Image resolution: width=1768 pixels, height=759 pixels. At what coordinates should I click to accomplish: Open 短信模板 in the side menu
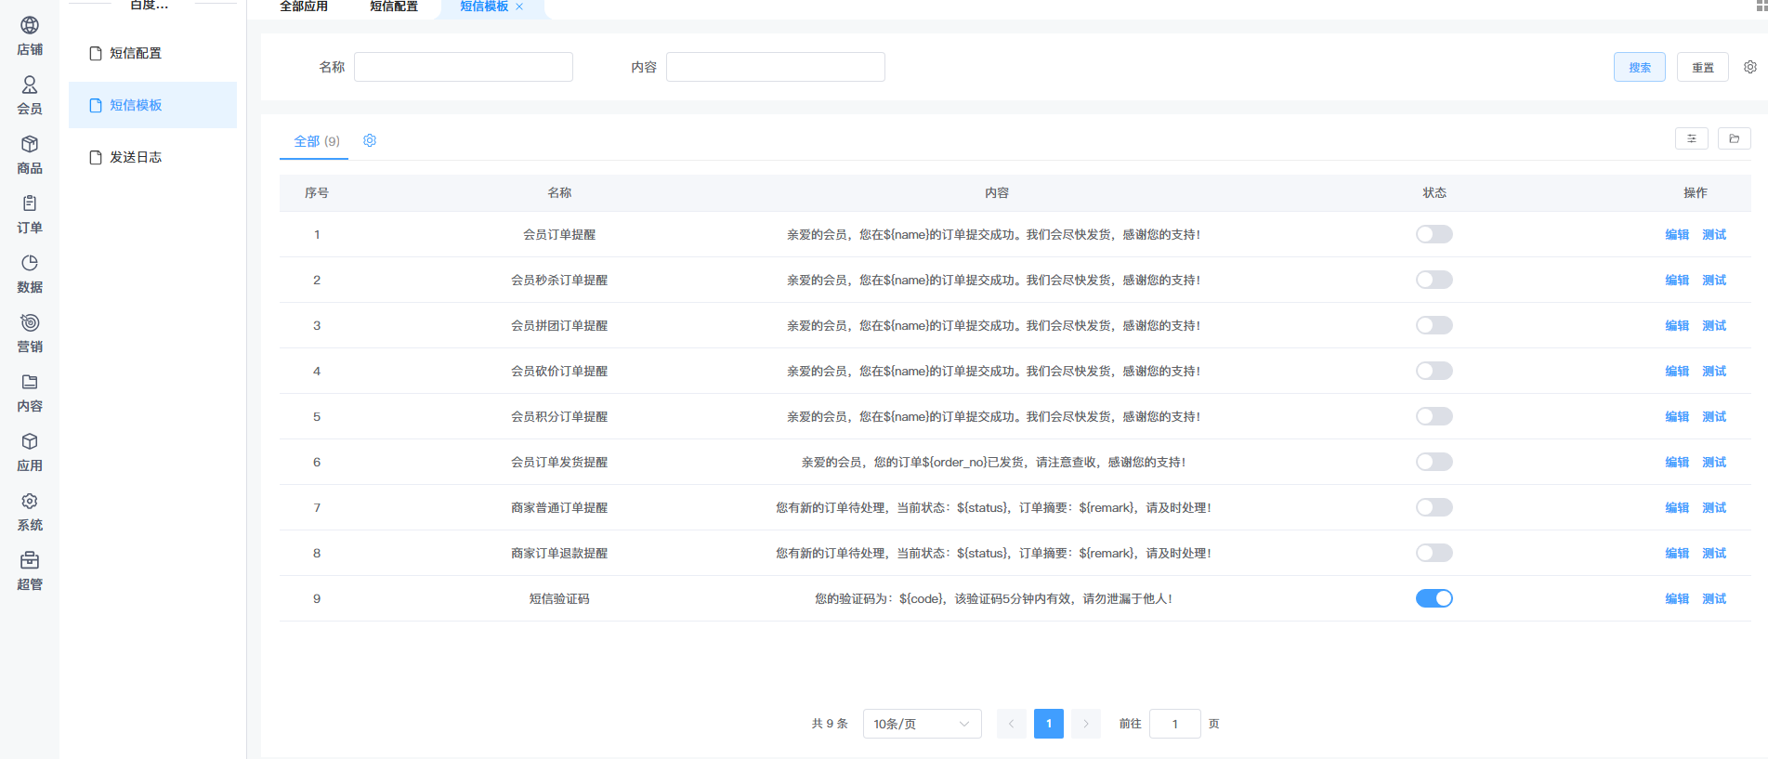pyautogui.click(x=152, y=105)
